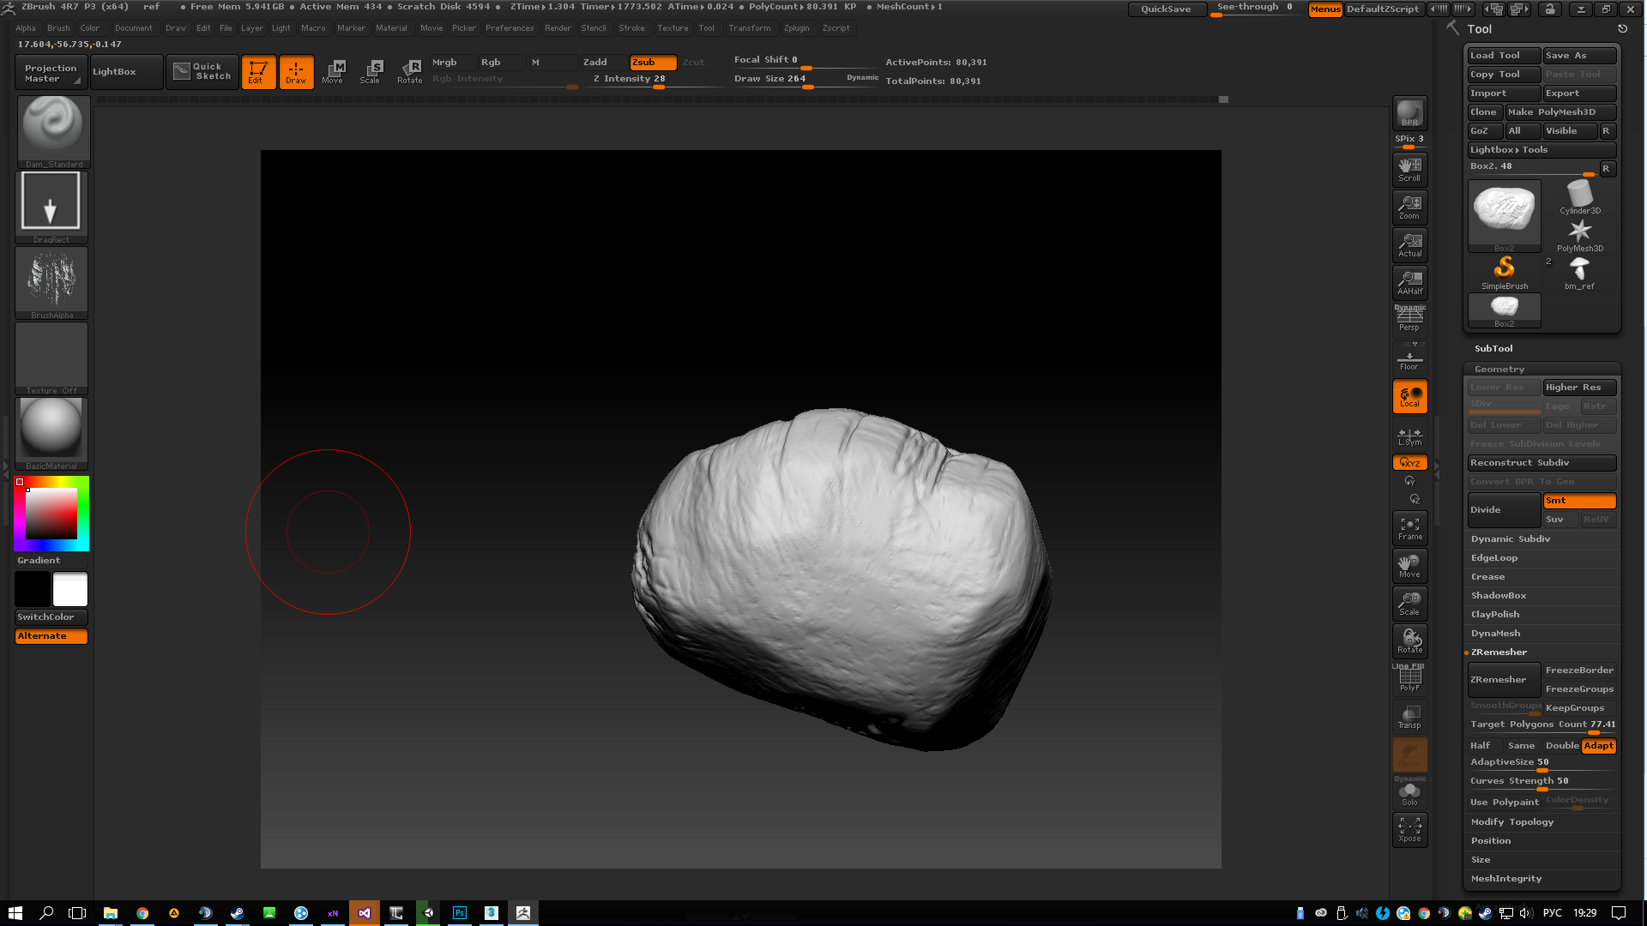Click the Xpose icon
The image size is (1647, 926).
1409,829
